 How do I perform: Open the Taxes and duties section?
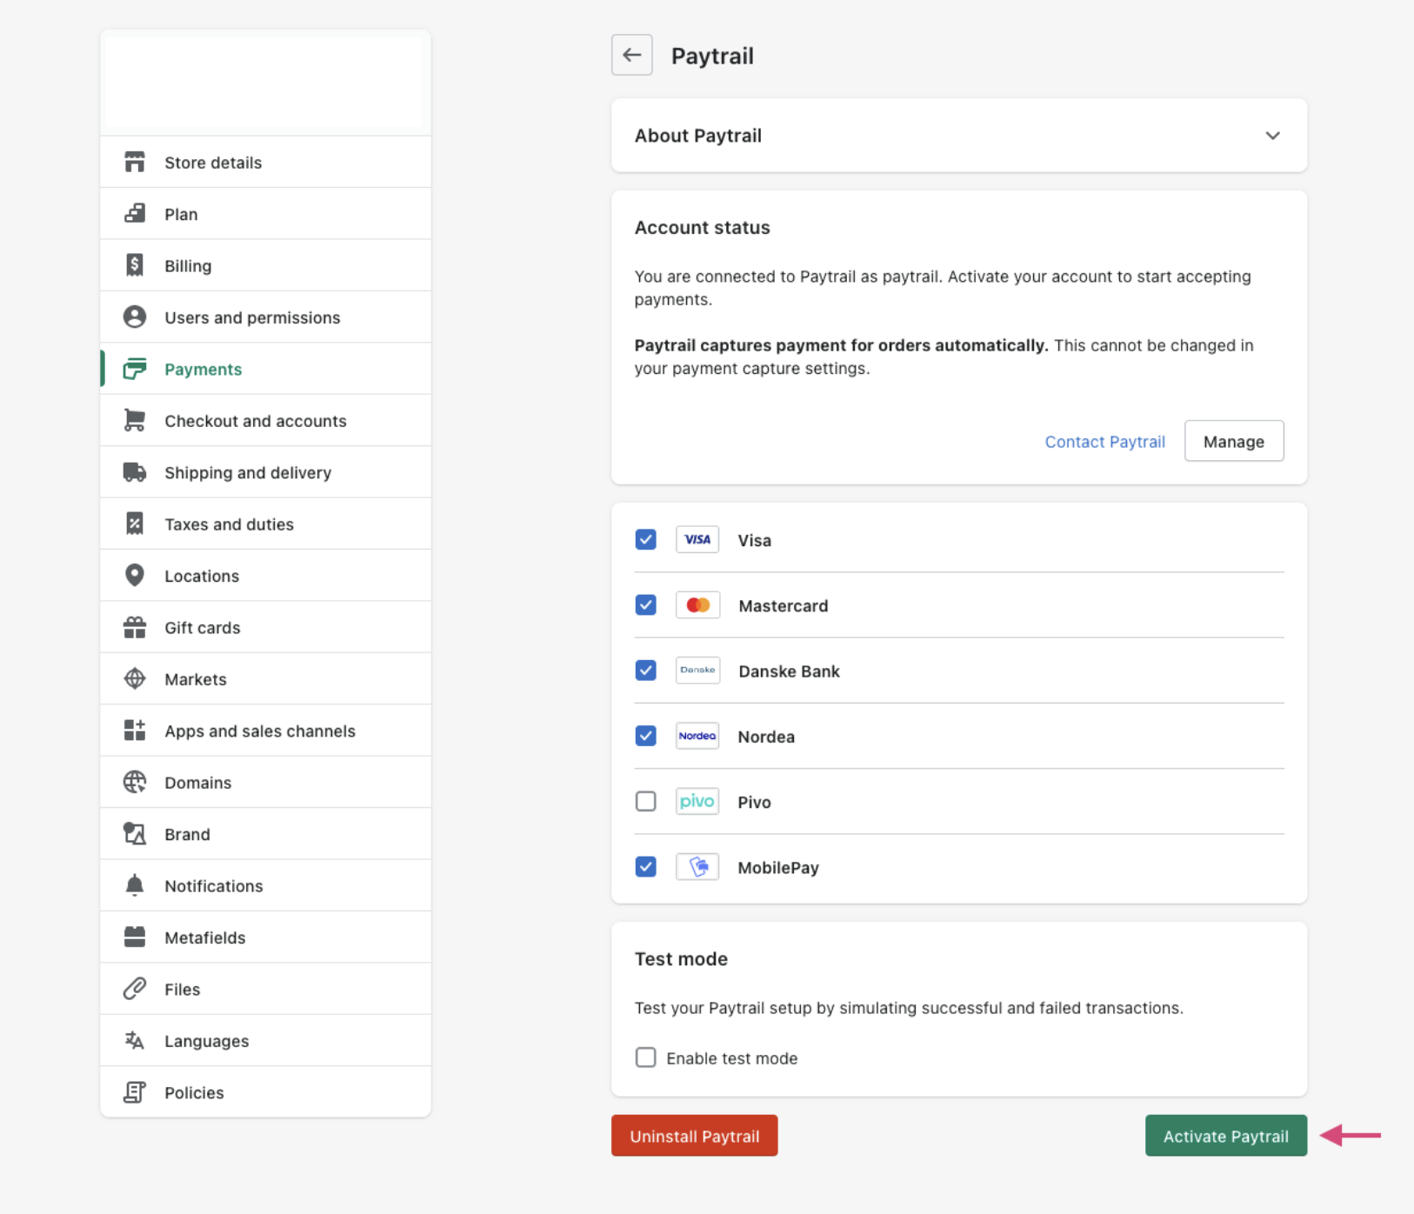pos(229,524)
